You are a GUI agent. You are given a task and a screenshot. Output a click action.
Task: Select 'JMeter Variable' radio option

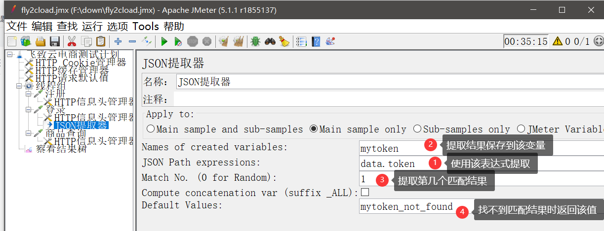(521, 129)
